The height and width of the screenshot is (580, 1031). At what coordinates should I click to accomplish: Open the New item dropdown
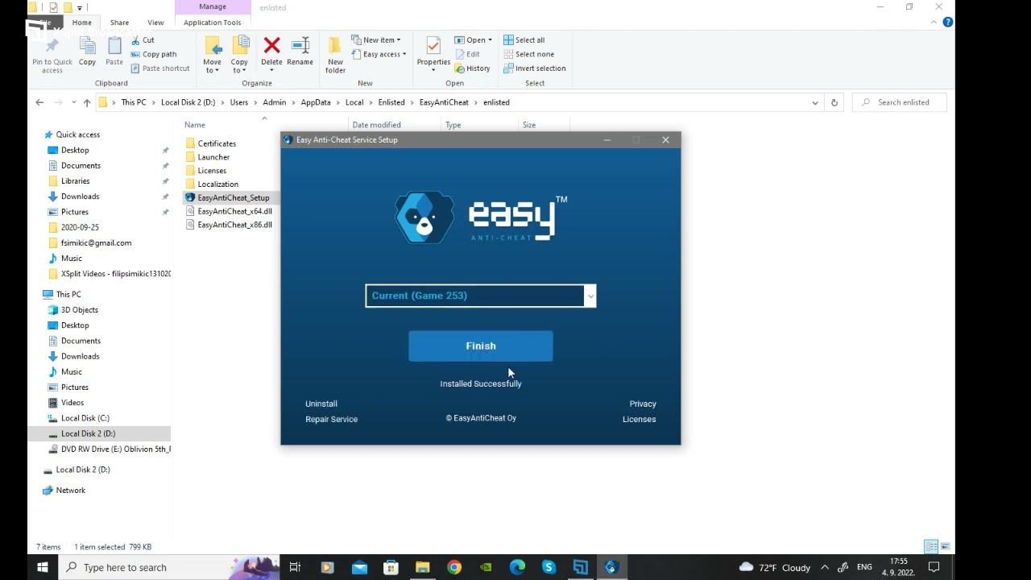click(x=376, y=39)
